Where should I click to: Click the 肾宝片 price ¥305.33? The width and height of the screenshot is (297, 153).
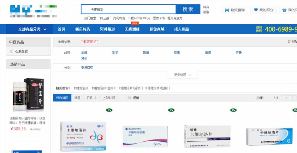pyautogui.click(x=18, y=129)
